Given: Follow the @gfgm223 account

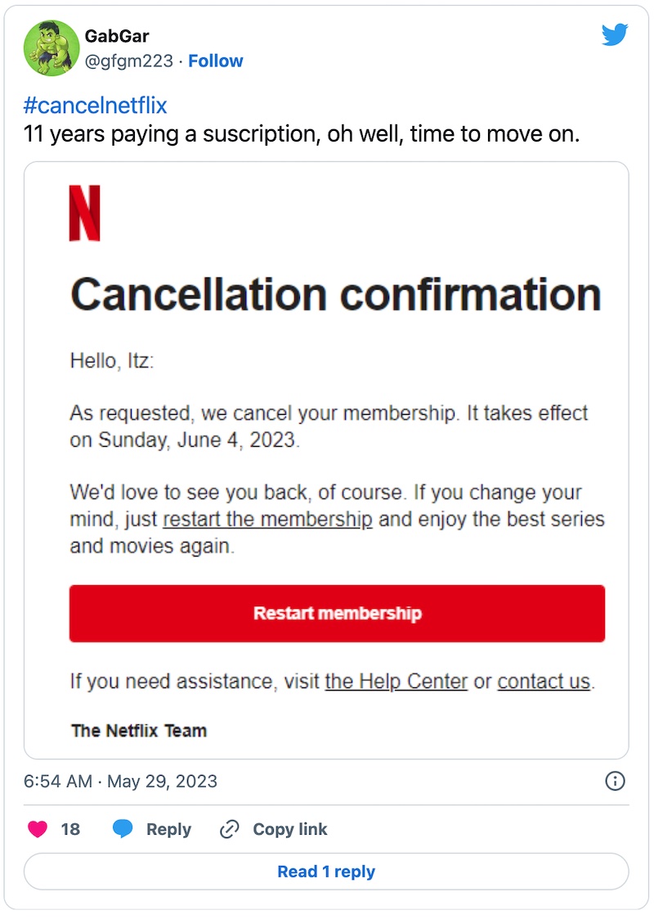Looking at the screenshot, I should 216,61.
